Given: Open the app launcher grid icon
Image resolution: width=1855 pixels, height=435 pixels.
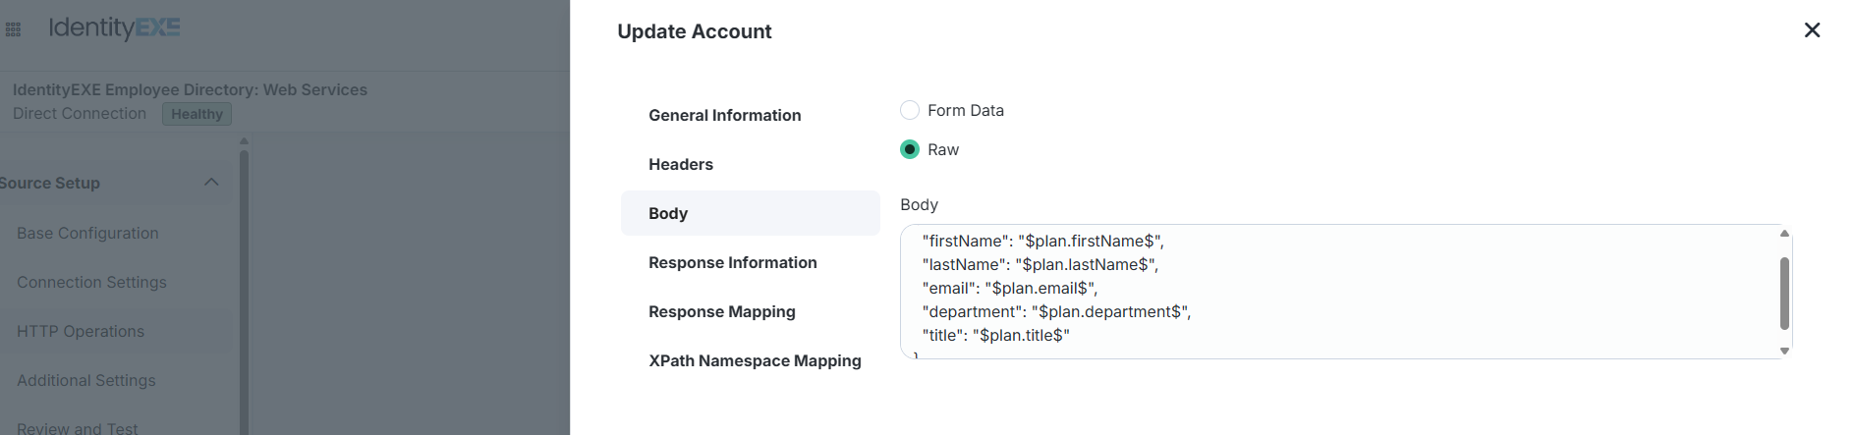Looking at the screenshot, I should [x=13, y=29].
